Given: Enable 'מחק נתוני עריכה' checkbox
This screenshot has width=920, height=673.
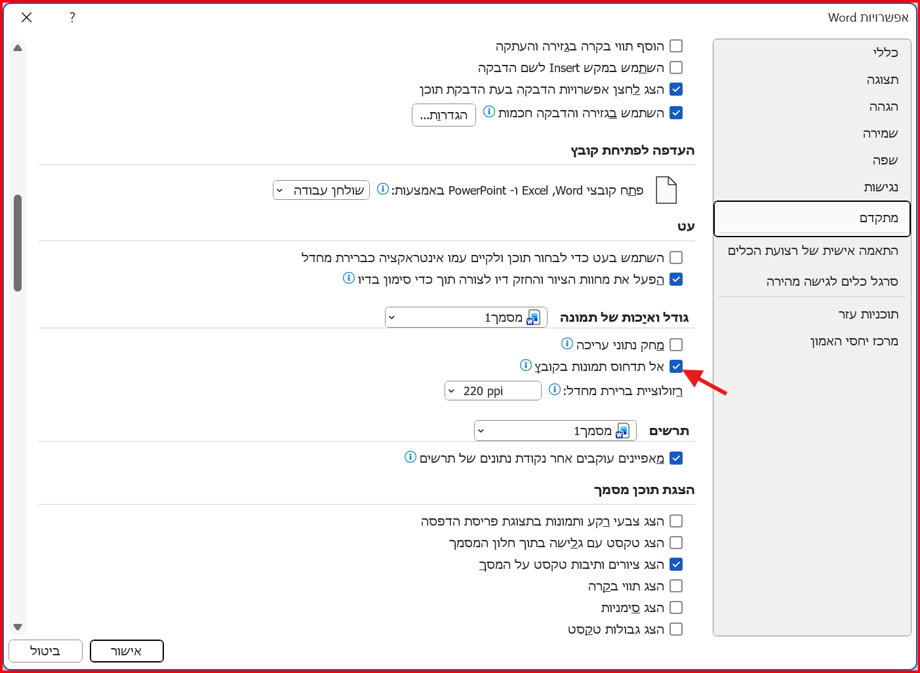Looking at the screenshot, I should pos(676,345).
